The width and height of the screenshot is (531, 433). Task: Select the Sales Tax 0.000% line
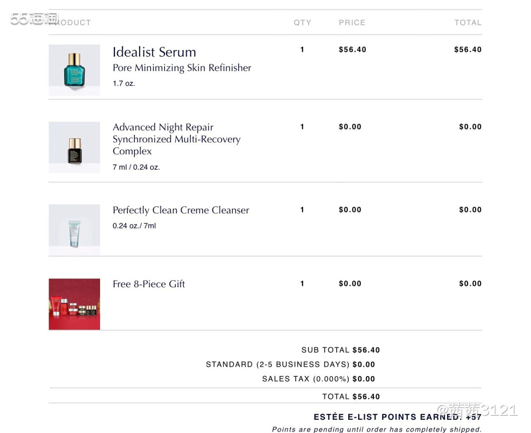pyautogui.click(x=319, y=379)
